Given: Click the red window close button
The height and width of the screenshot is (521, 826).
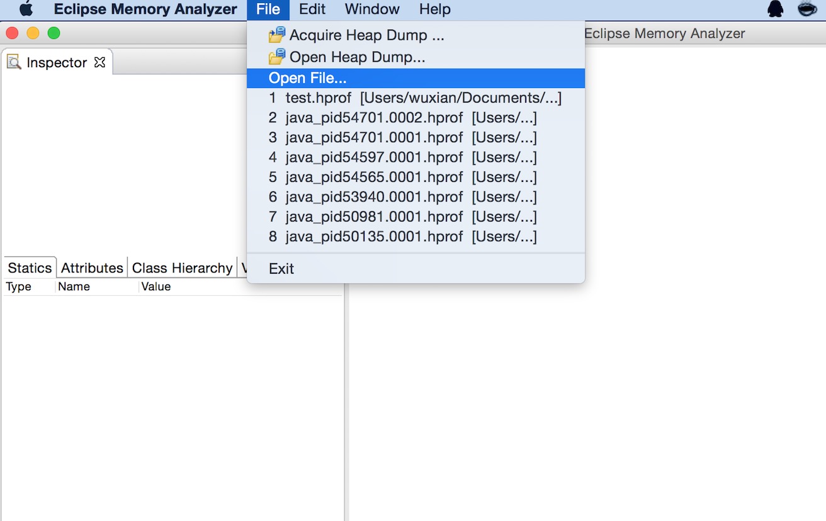Looking at the screenshot, I should 12,33.
